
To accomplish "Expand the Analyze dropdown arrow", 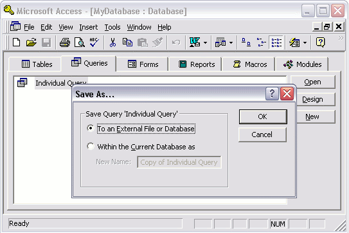I will (x=231, y=42).
